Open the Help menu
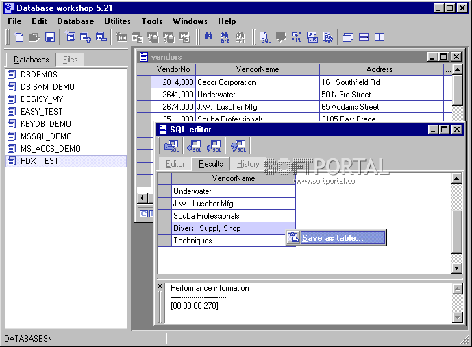472x347 pixels. [x=227, y=21]
